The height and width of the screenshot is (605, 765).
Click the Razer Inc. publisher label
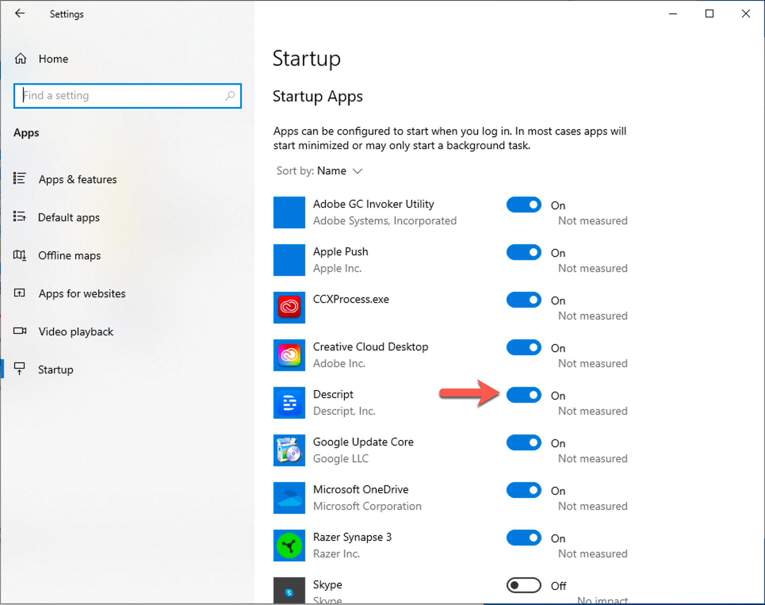coord(337,554)
